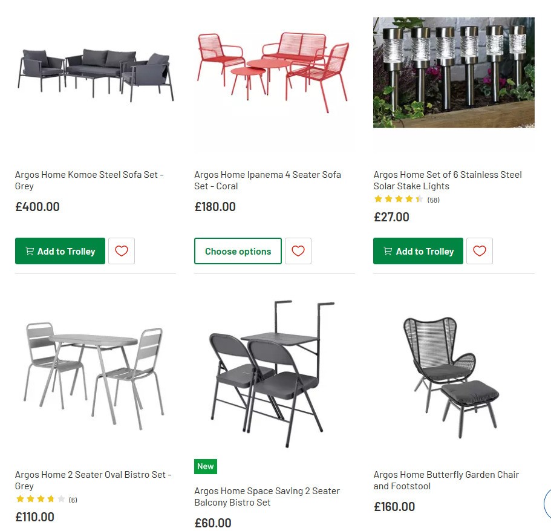This screenshot has width=551, height=531.
Task: Add the Komoe Steel Sofa Set to Trolley
Action: [60, 250]
